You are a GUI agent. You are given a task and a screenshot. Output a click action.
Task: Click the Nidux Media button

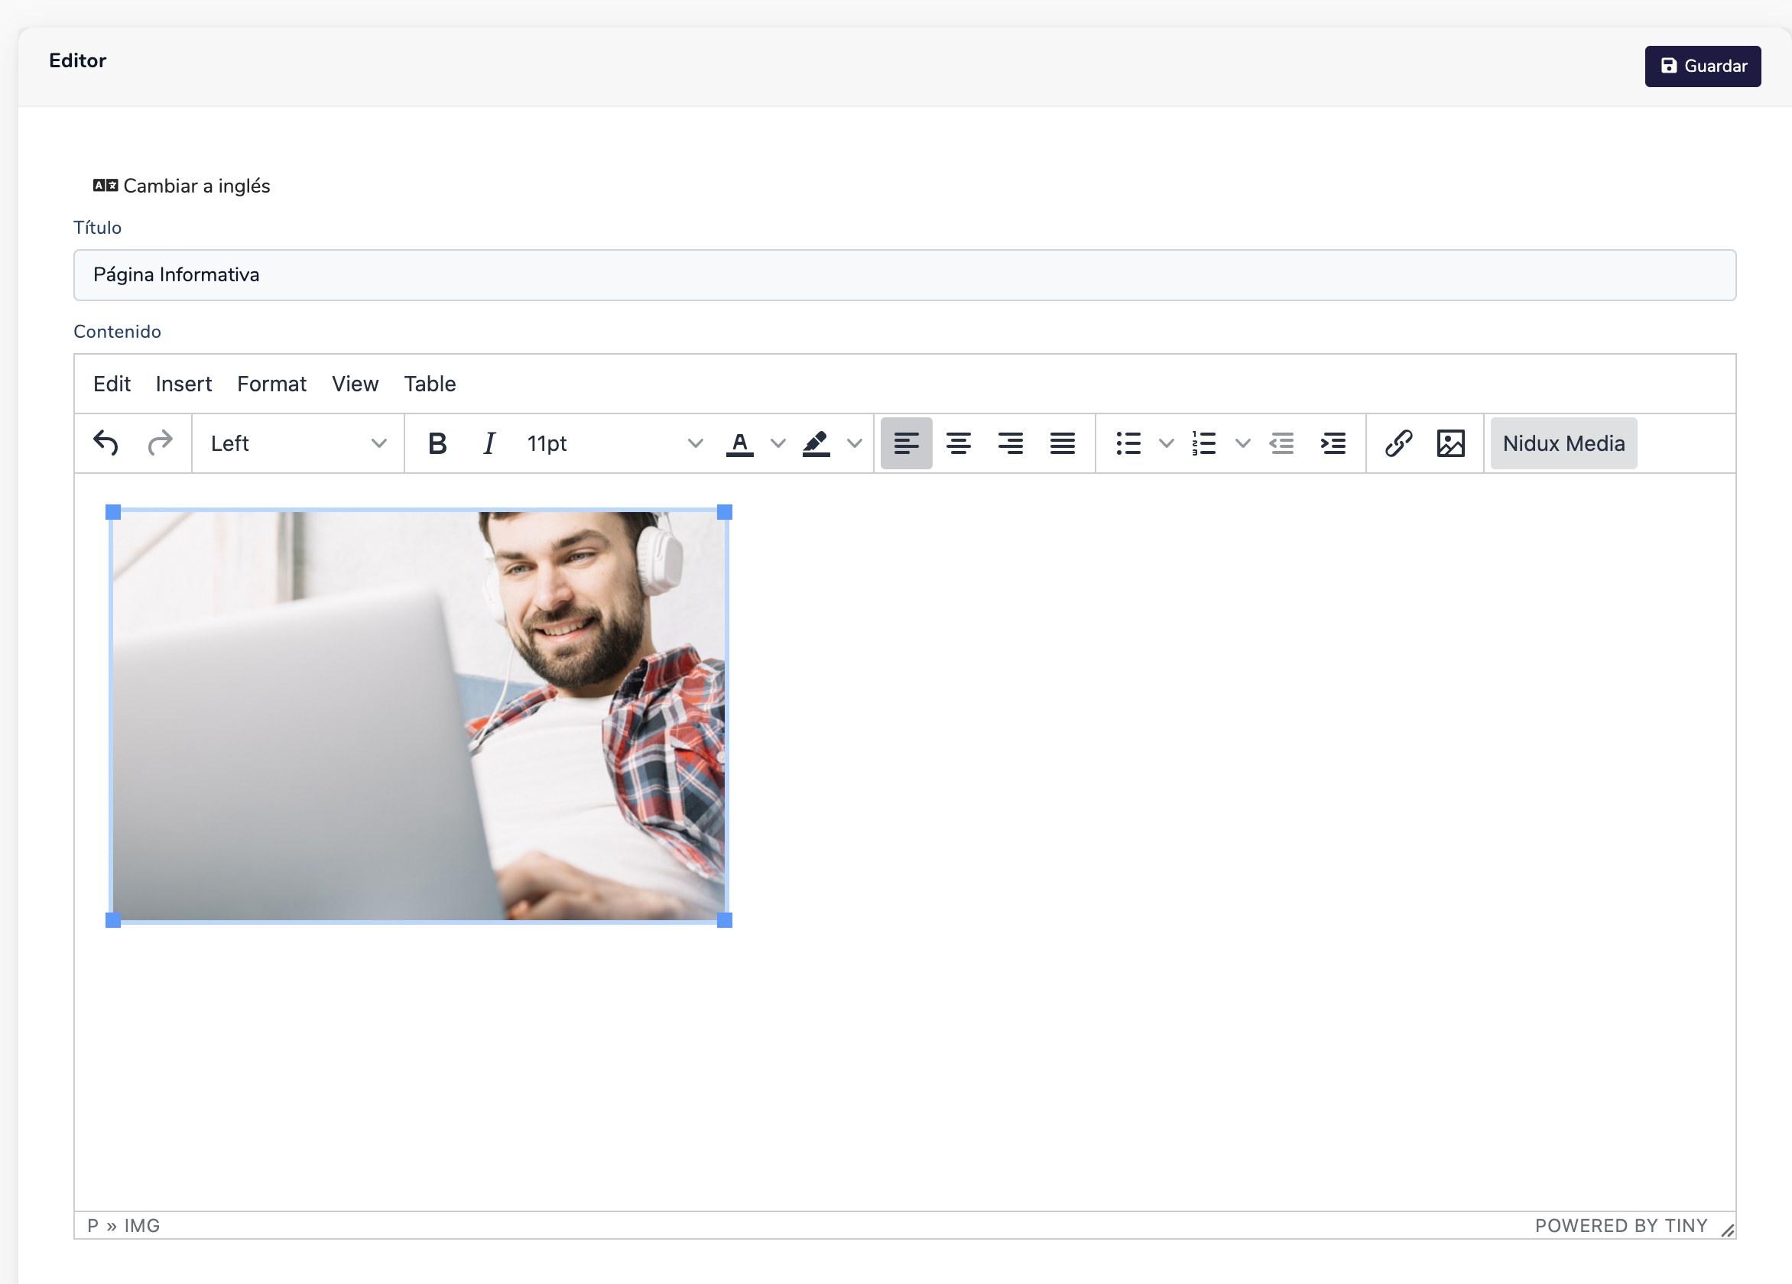point(1563,443)
